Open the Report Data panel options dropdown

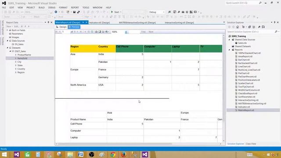pyautogui.click(x=45, y=22)
